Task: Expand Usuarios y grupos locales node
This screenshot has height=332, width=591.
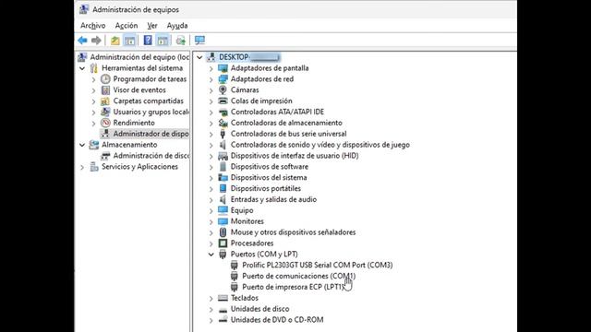Action: (93, 113)
